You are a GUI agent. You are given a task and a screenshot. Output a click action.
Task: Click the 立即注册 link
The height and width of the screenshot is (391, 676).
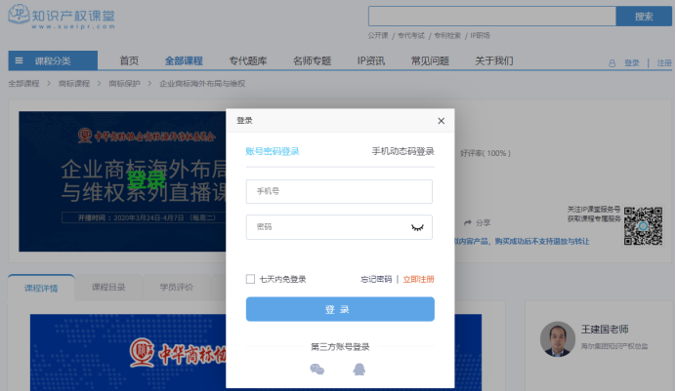(x=418, y=279)
